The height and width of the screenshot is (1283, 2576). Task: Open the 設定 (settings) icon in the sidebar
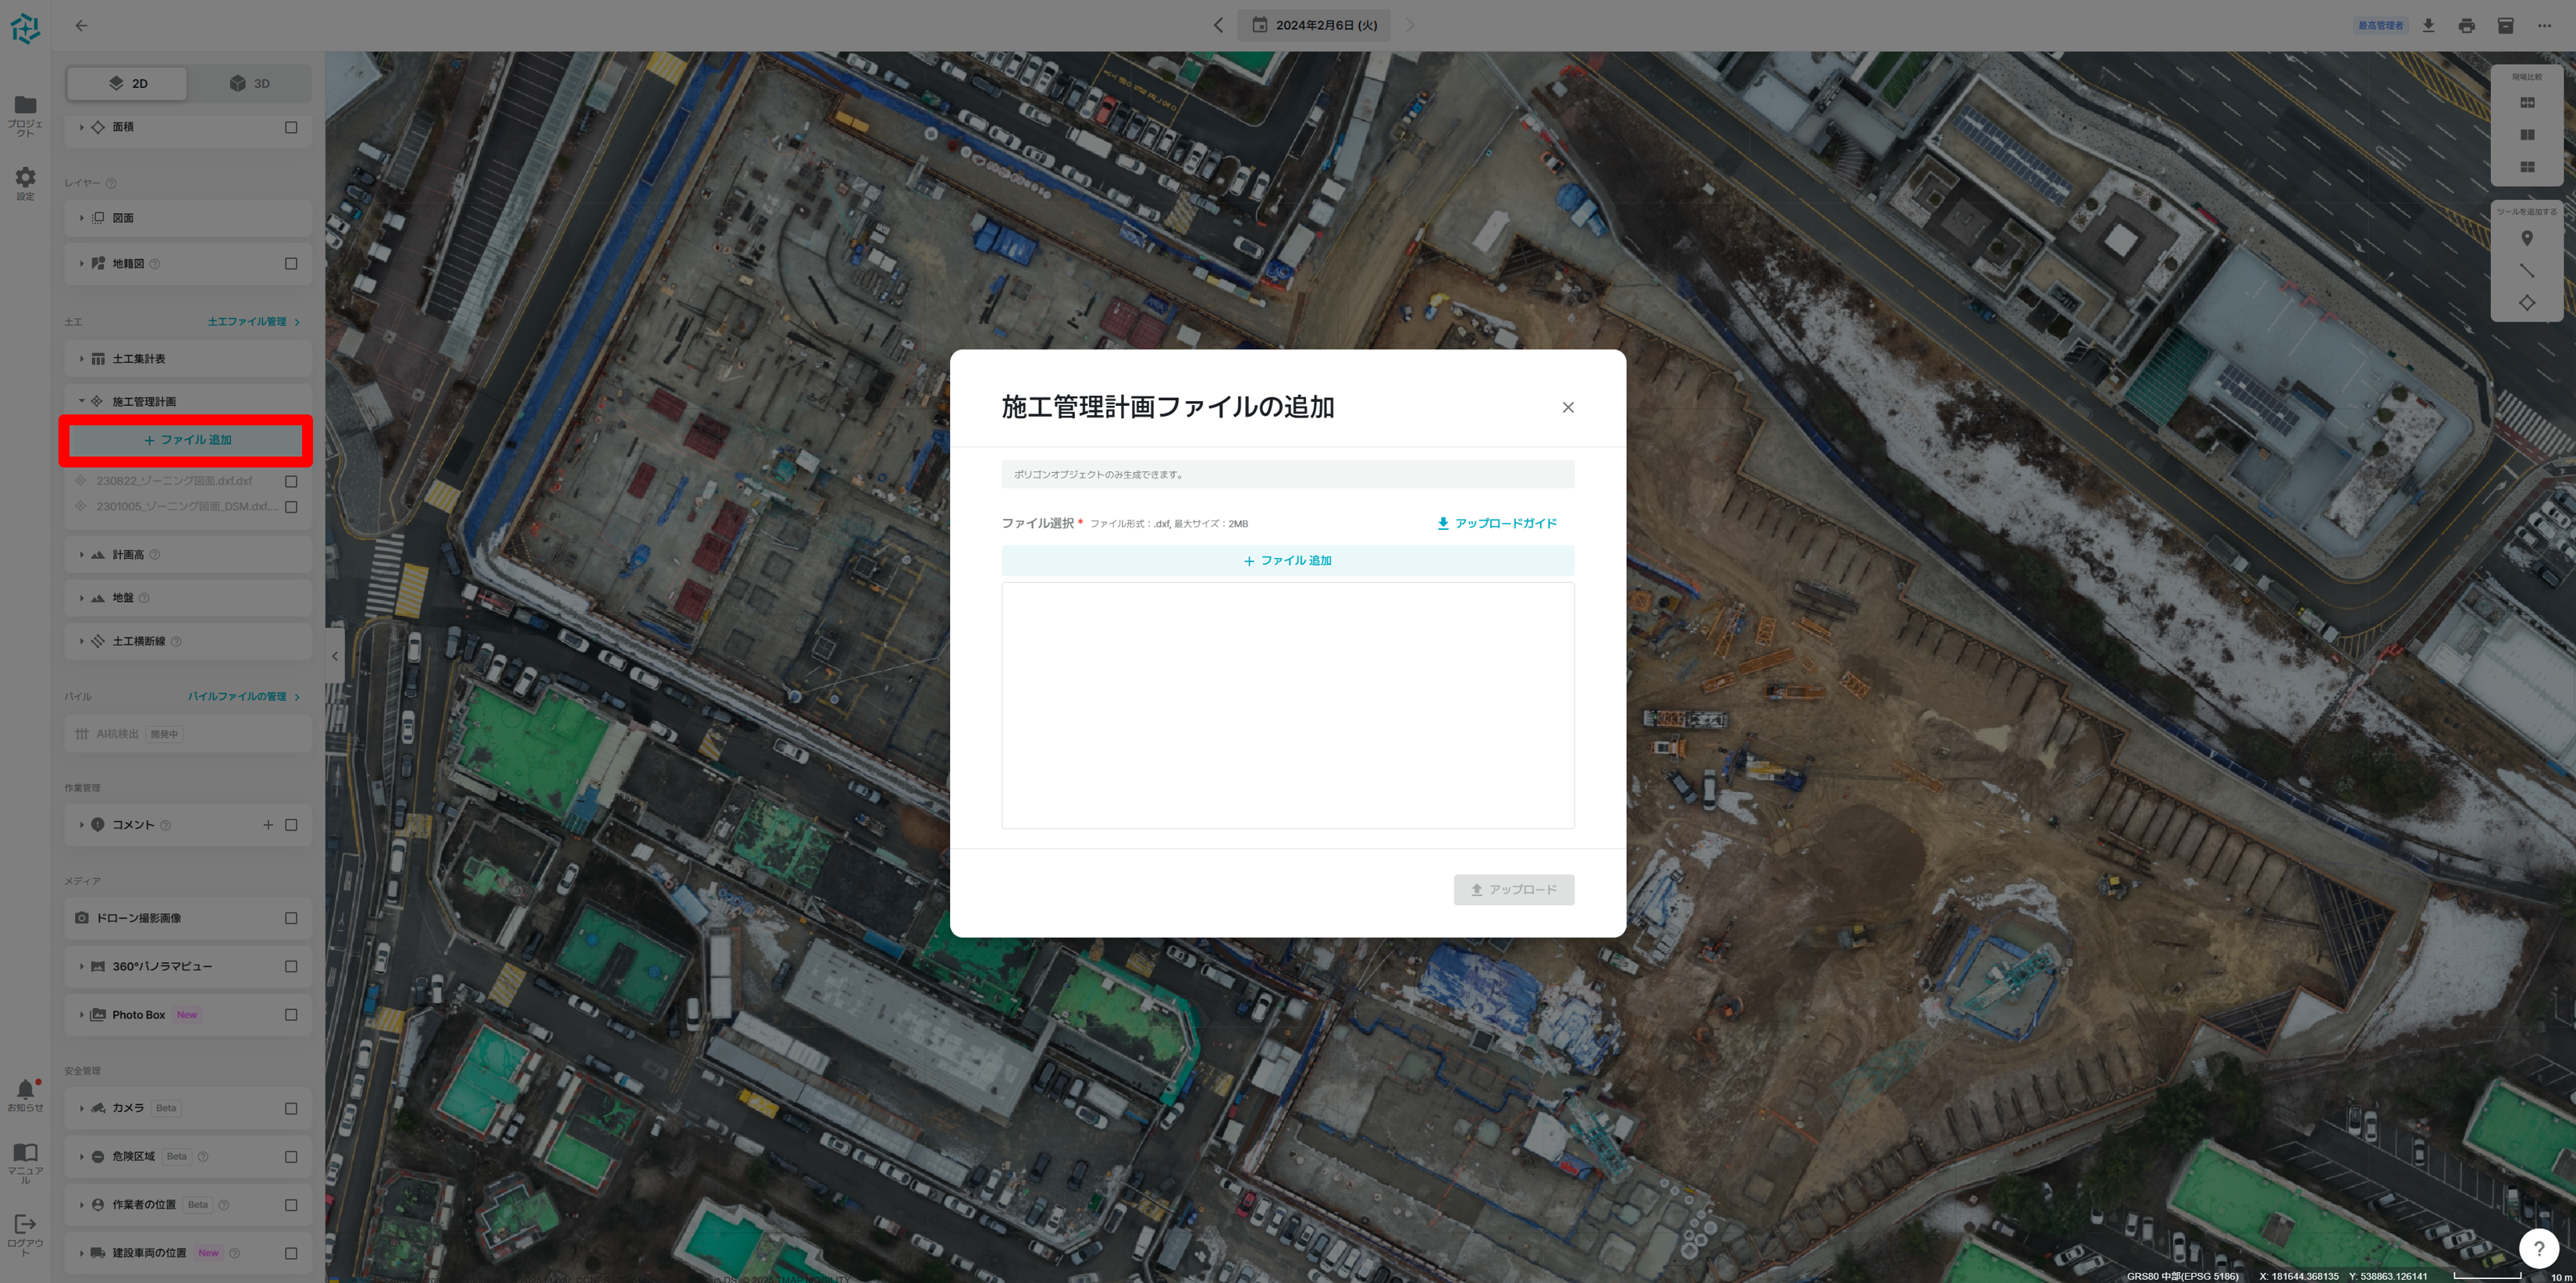25,183
